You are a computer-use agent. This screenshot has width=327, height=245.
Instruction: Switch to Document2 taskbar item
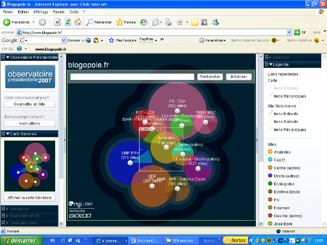click(x=145, y=241)
